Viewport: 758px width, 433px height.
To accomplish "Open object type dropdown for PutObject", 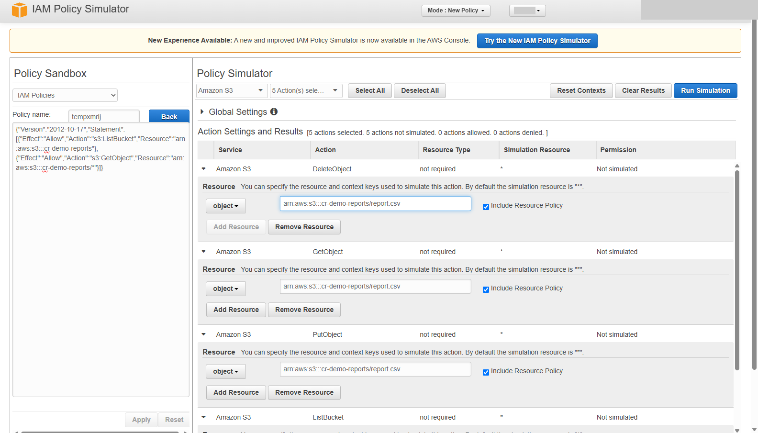I will 226,371.
